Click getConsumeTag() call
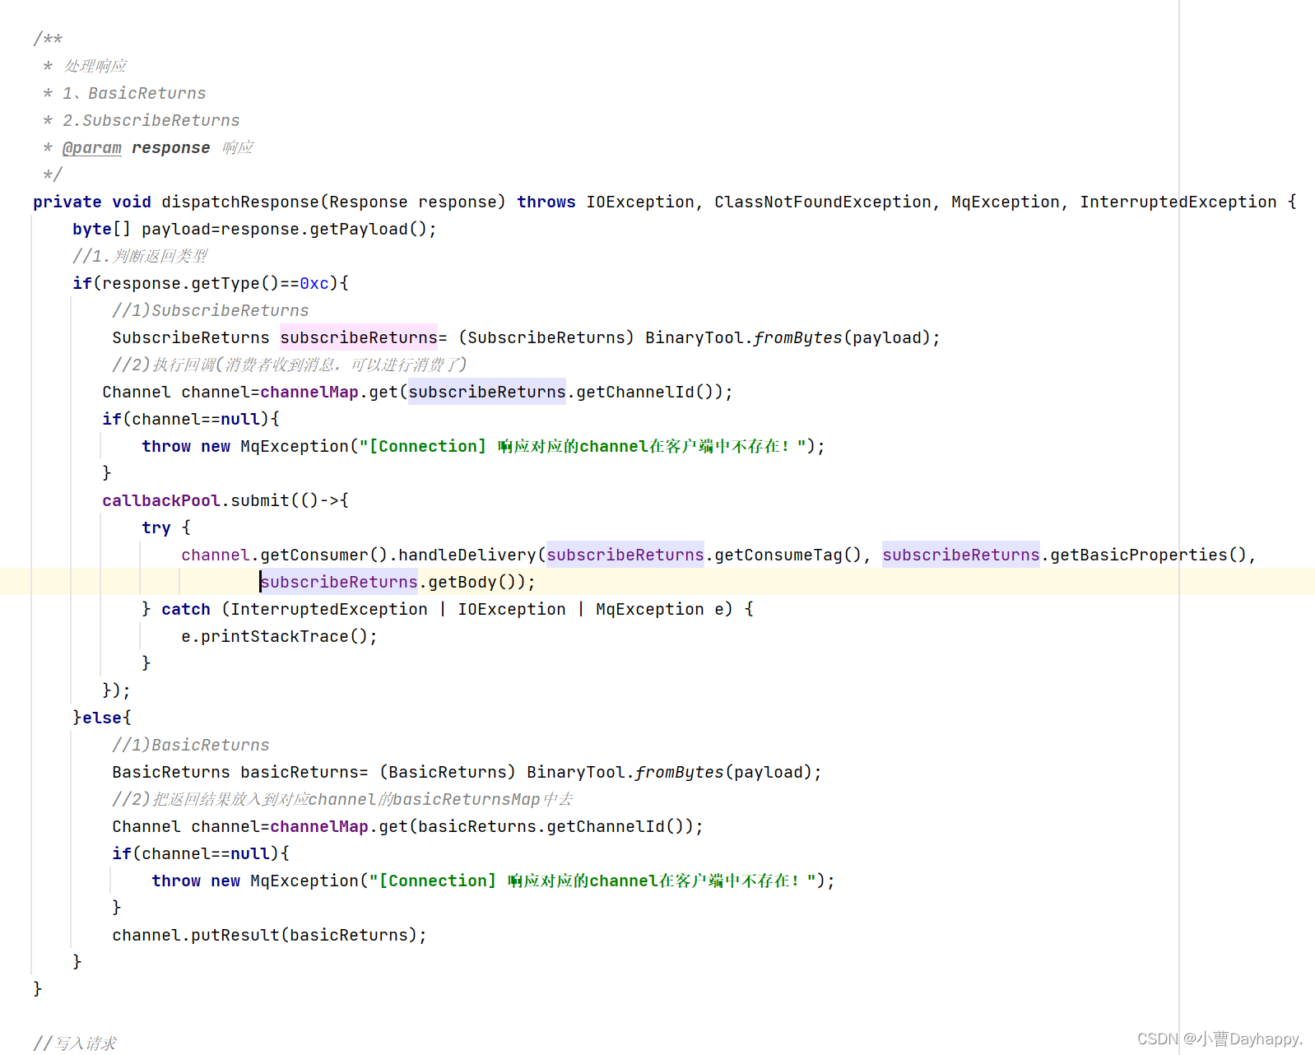The image size is (1315, 1055). pyautogui.click(x=788, y=555)
